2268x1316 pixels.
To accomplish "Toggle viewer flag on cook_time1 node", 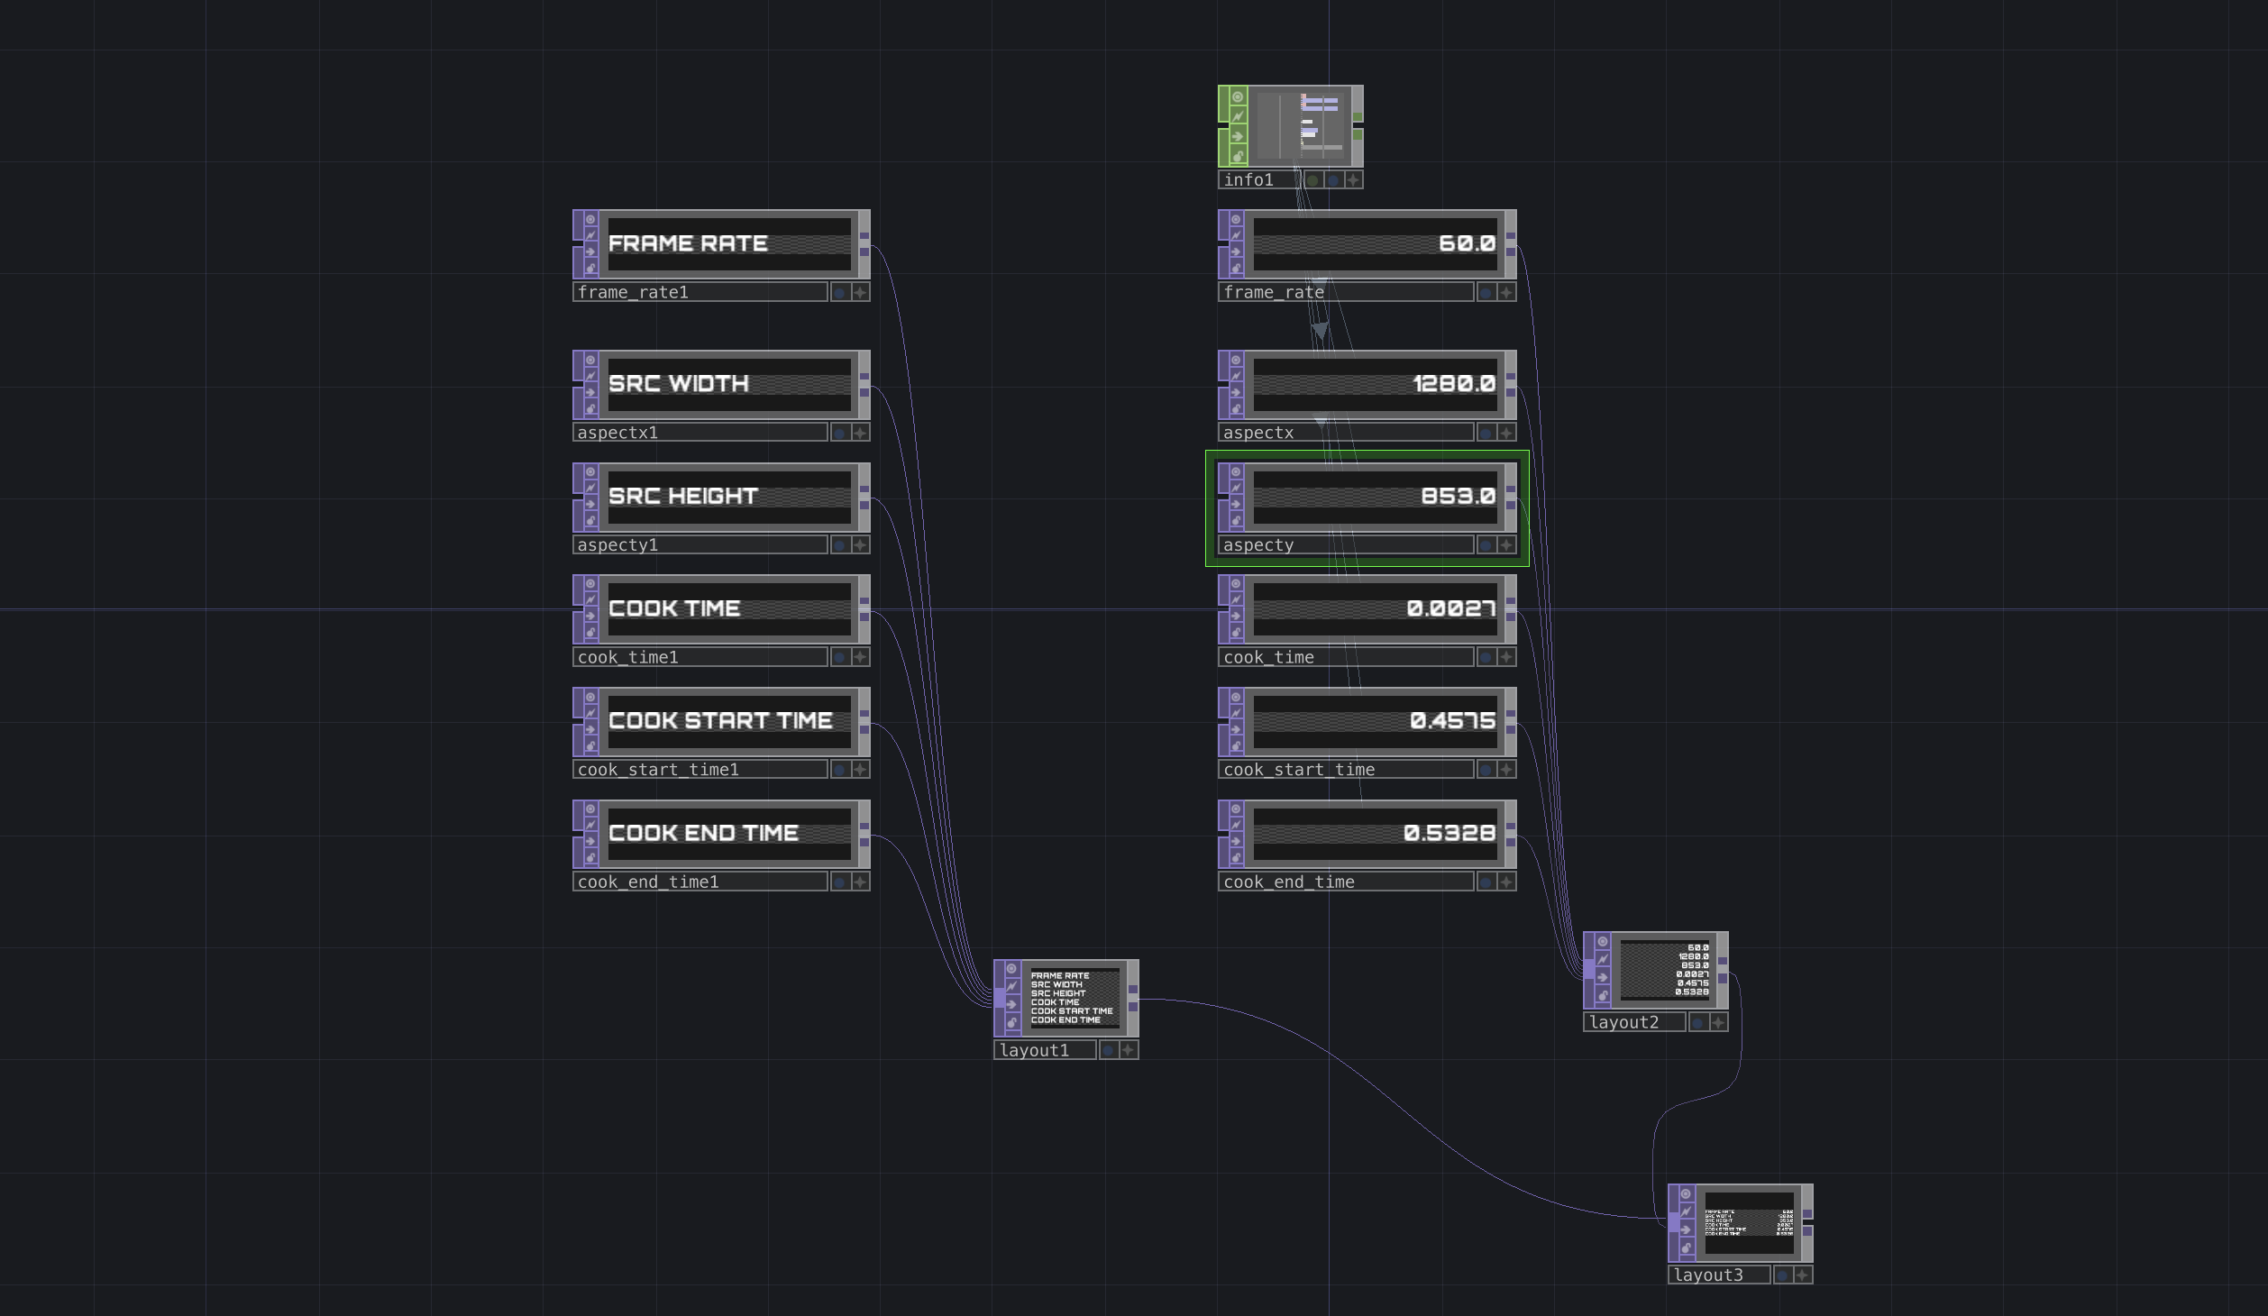I will coord(590,584).
